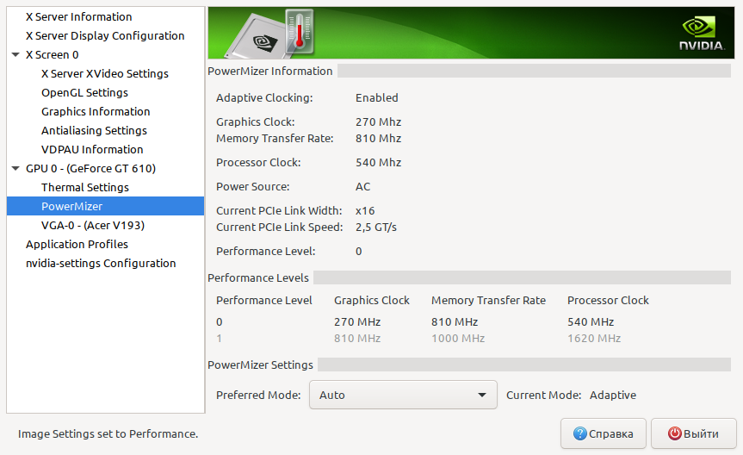Go to X Server XVideo Settings
The width and height of the screenshot is (743, 455).
105,73
